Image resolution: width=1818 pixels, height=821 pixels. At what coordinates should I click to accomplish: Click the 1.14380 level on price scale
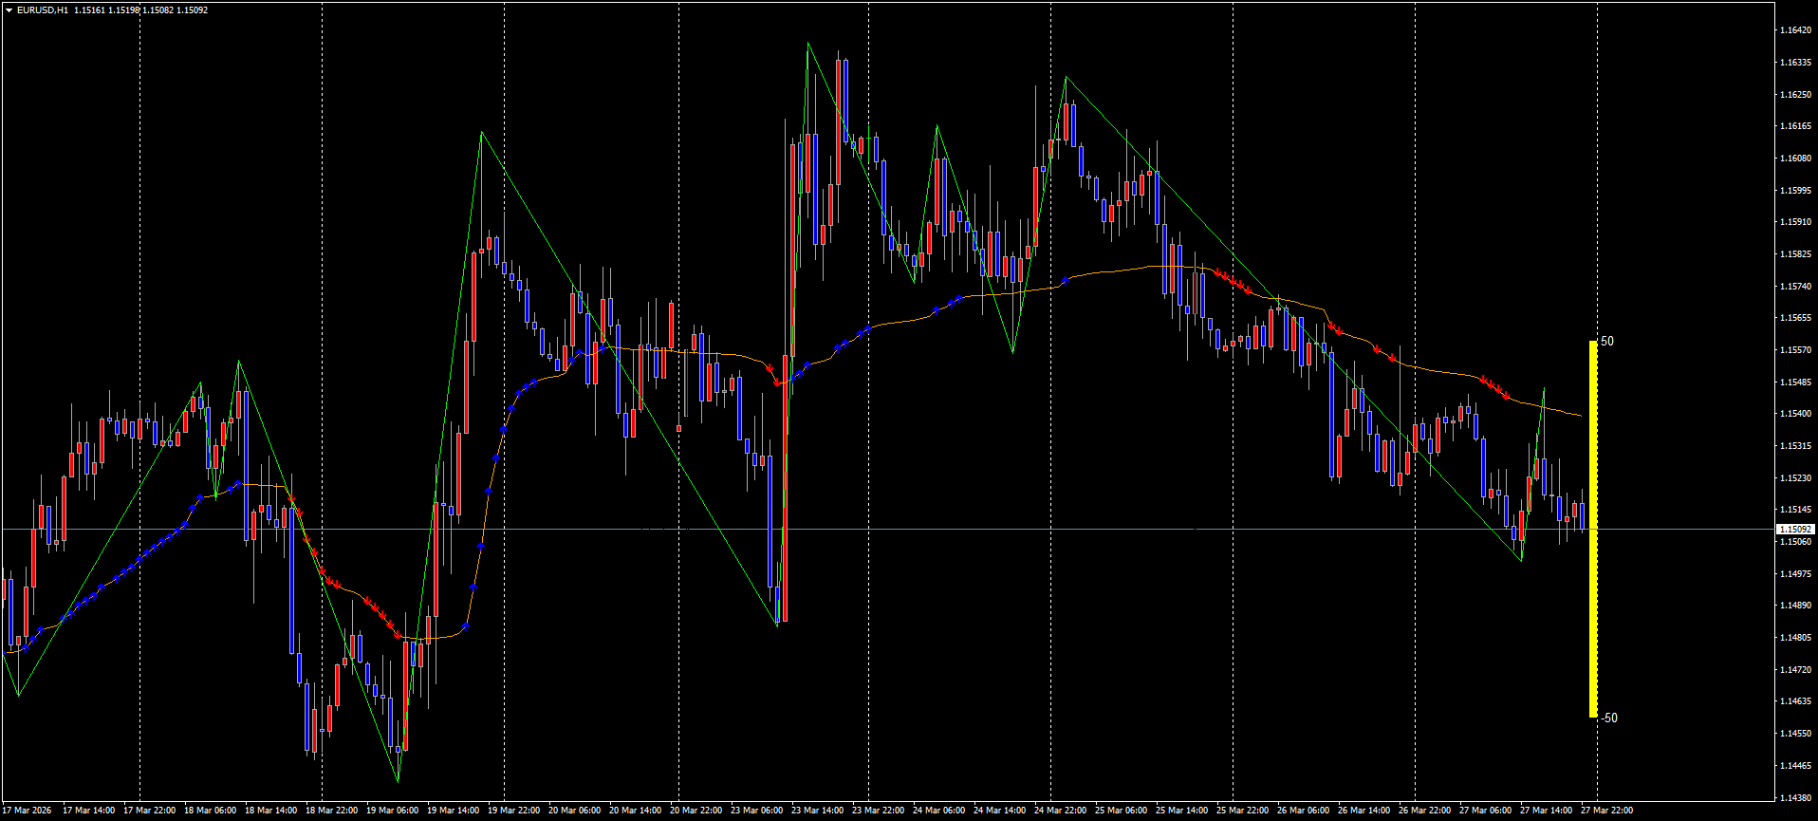pyautogui.click(x=1793, y=798)
